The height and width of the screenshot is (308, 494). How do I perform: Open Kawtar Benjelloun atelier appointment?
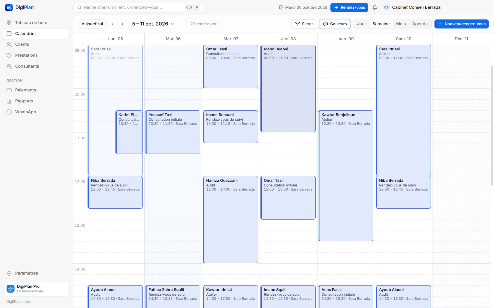pyautogui.click(x=346, y=176)
